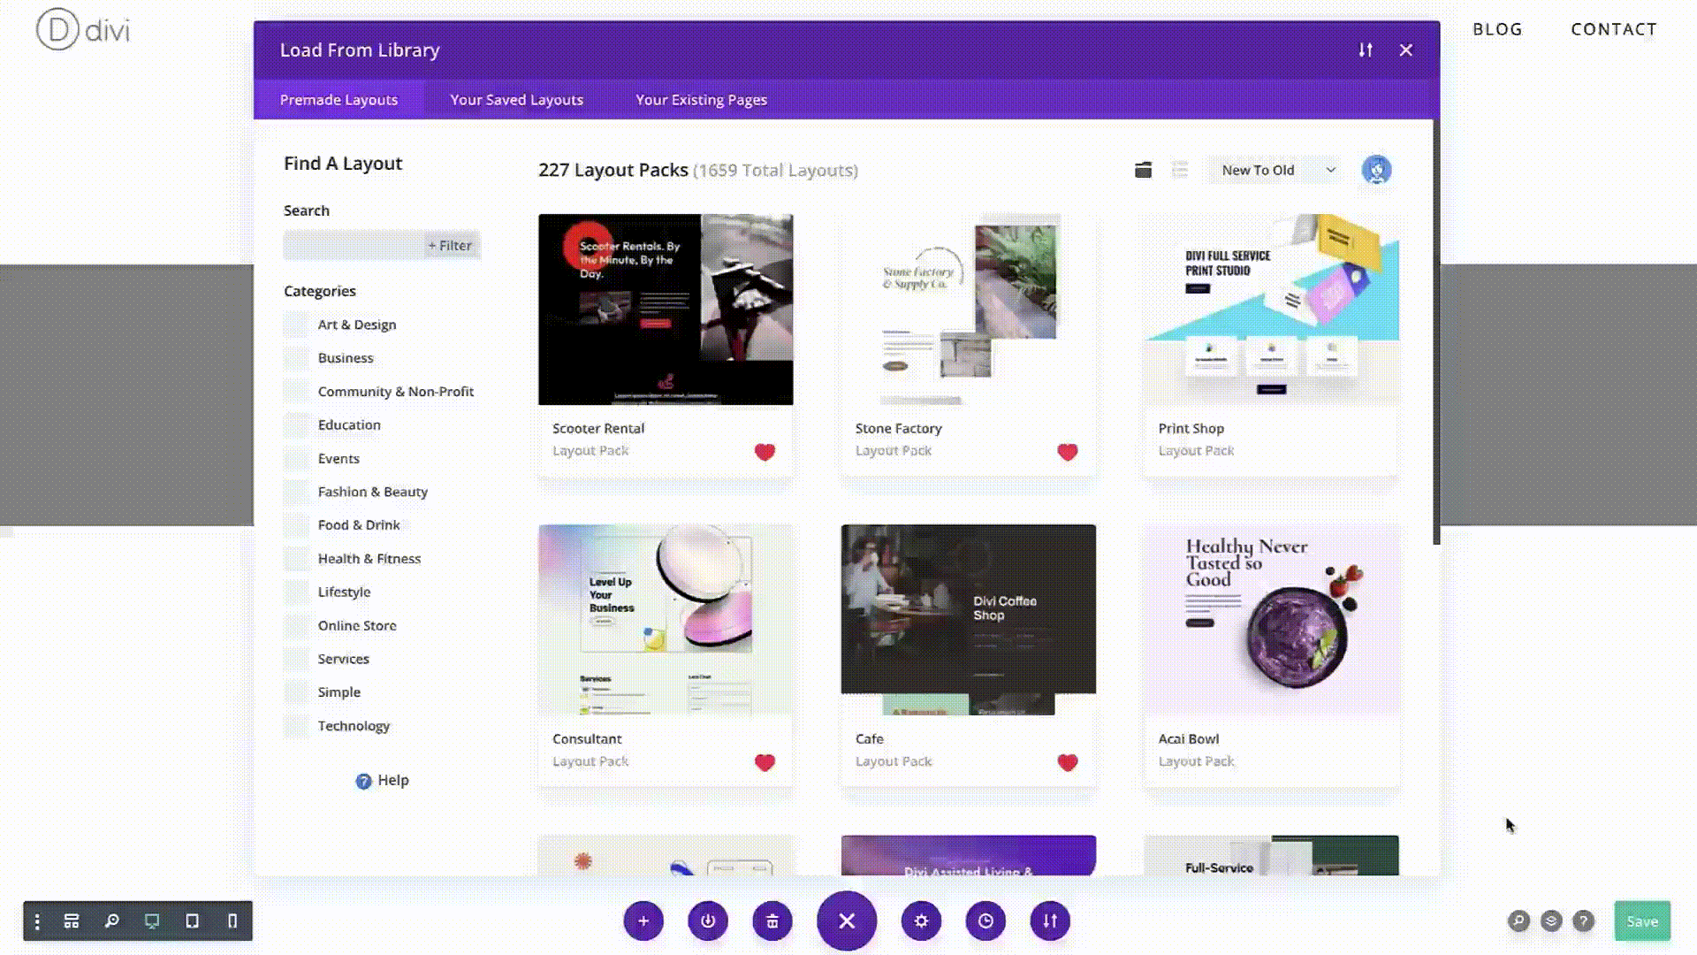This screenshot has width=1697, height=955.
Task: Switch to grid pack view icon
Action: click(x=1143, y=170)
